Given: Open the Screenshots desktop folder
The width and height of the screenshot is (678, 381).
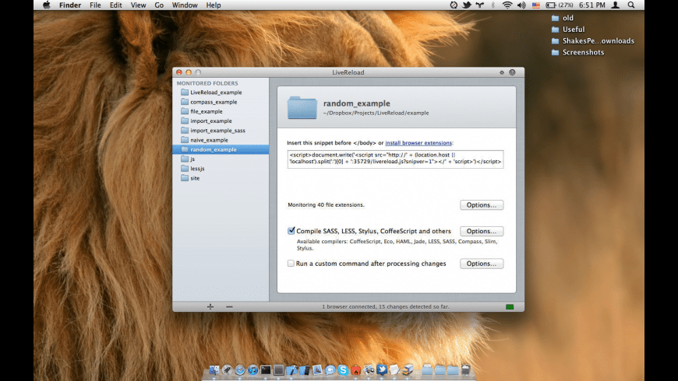Looking at the screenshot, I should click(x=578, y=52).
